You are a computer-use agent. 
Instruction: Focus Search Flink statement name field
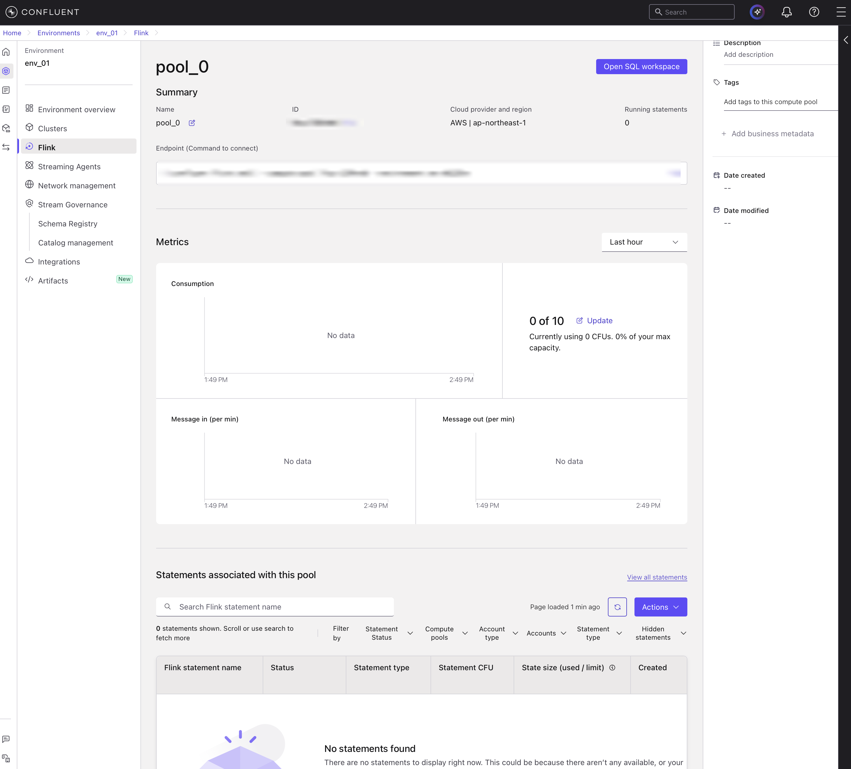pos(275,607)
